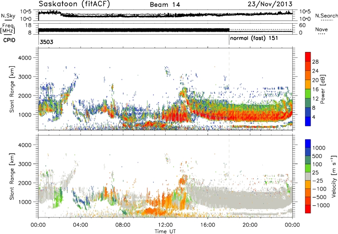Click the Velocity [m s-1] colorbar label

coord(334,176)
